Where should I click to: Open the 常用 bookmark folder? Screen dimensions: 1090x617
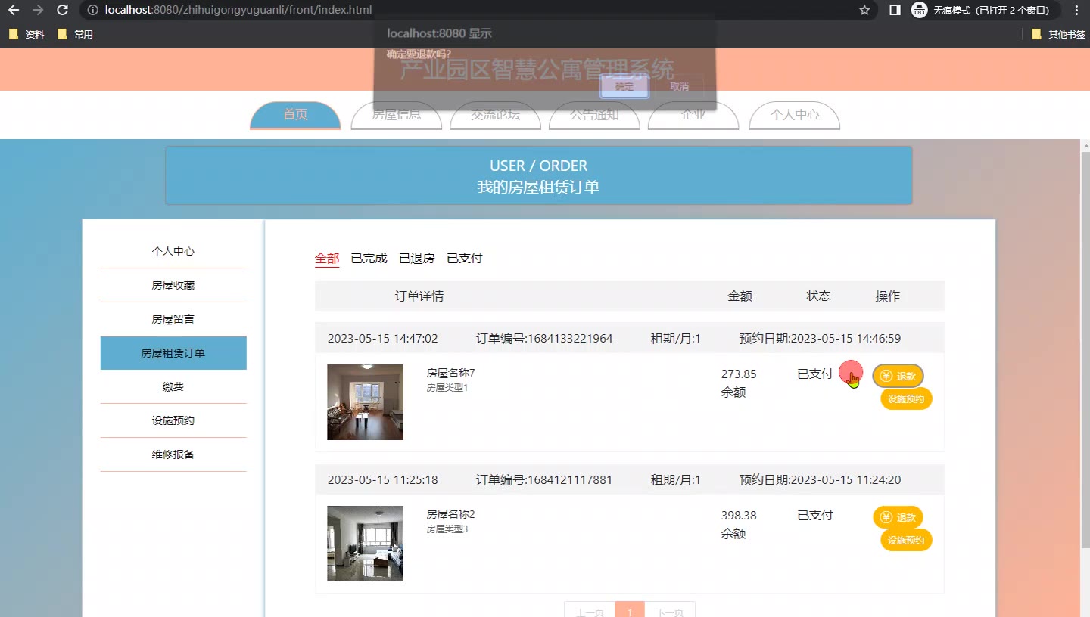(75, 34)
